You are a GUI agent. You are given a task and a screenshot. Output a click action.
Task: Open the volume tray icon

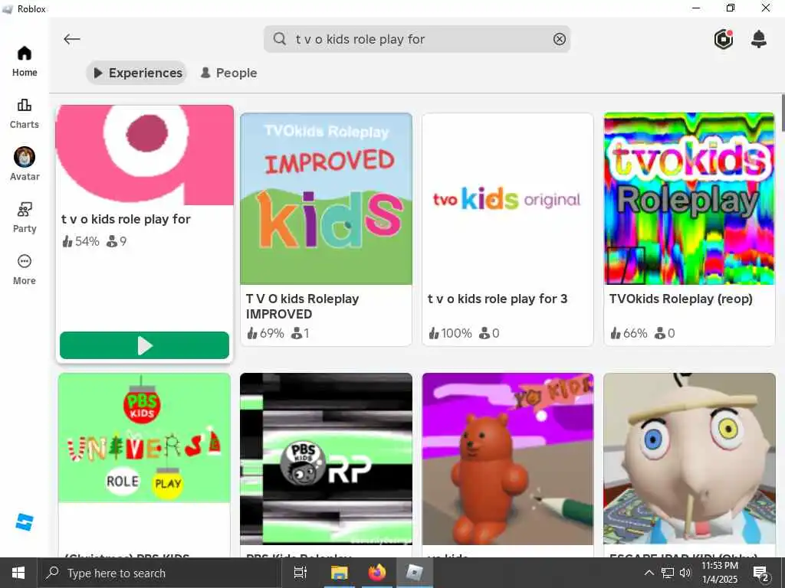pyautogui.click(x=685, y=573)
